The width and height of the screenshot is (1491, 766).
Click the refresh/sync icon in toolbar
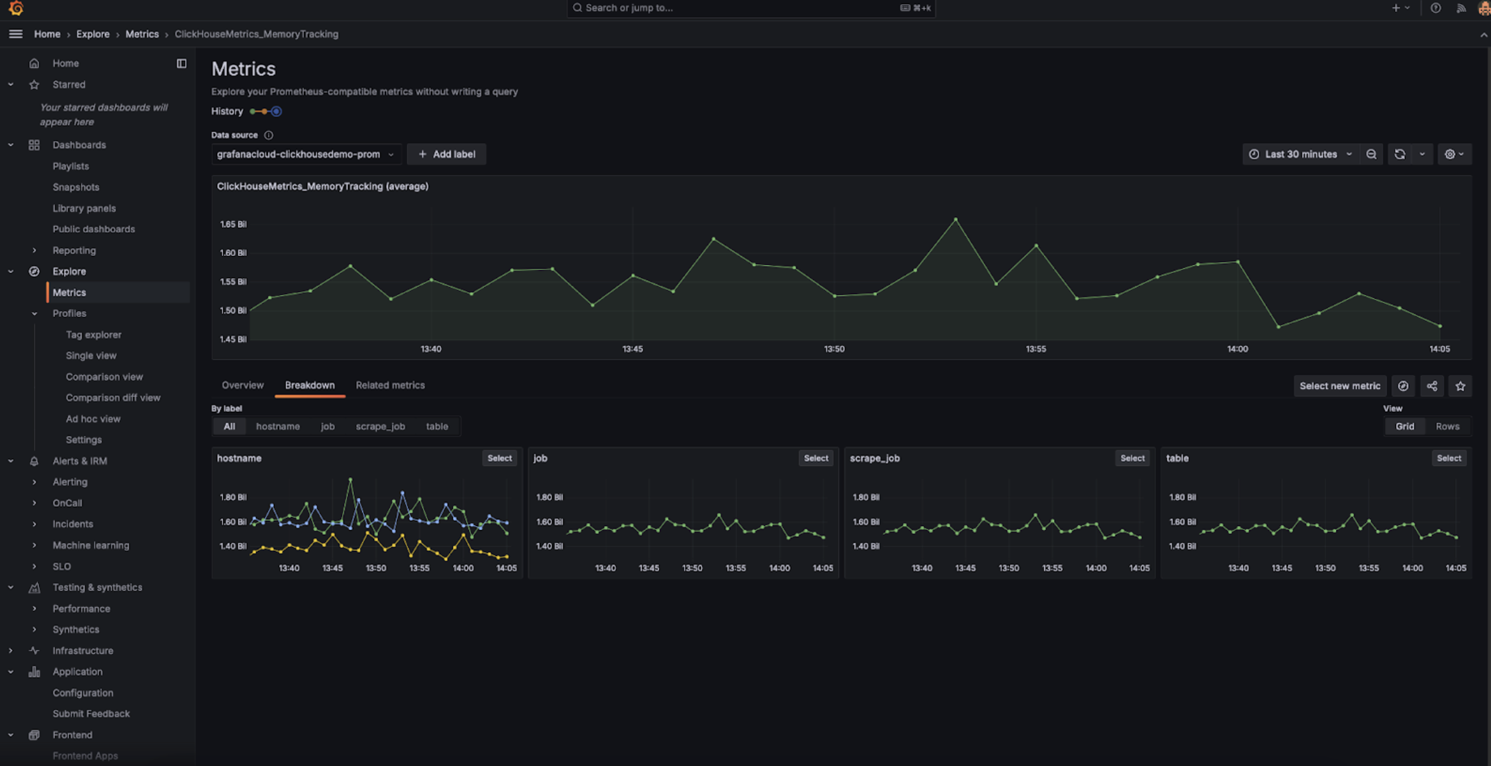pos(1399,153)
